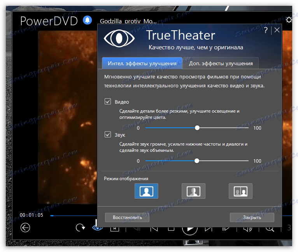Open PowerDVD settings gear icon
This screenshot has height=252, width=298.
coord(289,20)
